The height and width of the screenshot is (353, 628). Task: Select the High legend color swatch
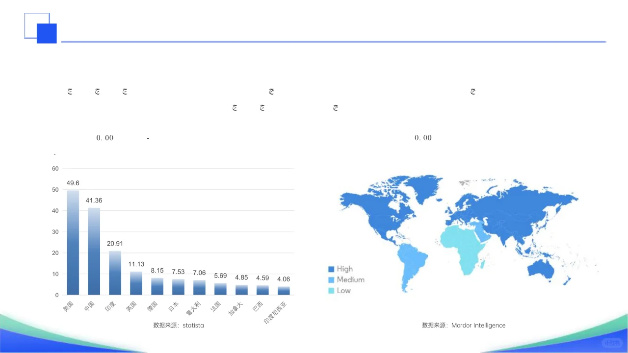pyautogui.click(x=331, y=269)
